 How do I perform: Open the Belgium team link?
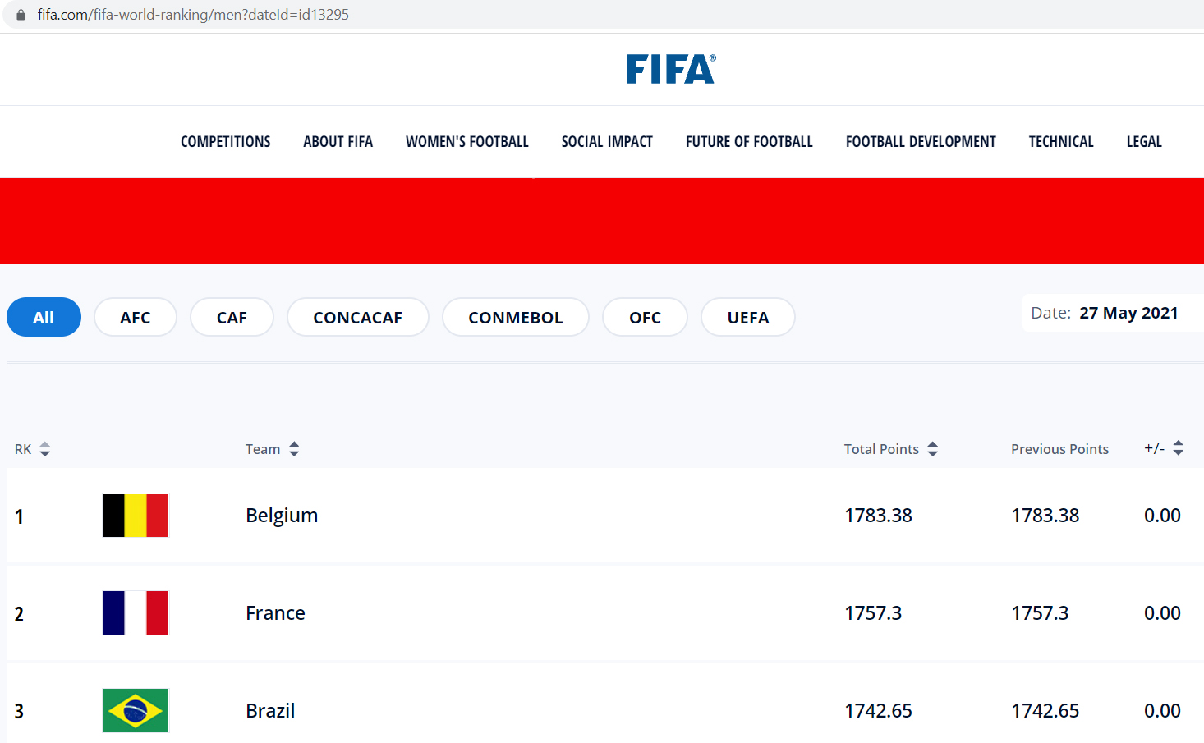tap(282, 516)
